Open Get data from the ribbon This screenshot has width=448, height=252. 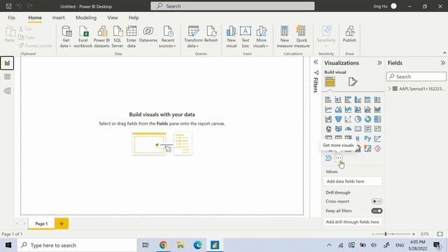(66, 36)
